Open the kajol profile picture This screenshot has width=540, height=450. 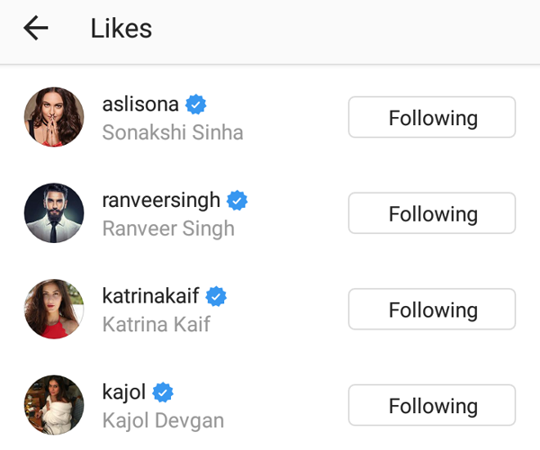54,405
